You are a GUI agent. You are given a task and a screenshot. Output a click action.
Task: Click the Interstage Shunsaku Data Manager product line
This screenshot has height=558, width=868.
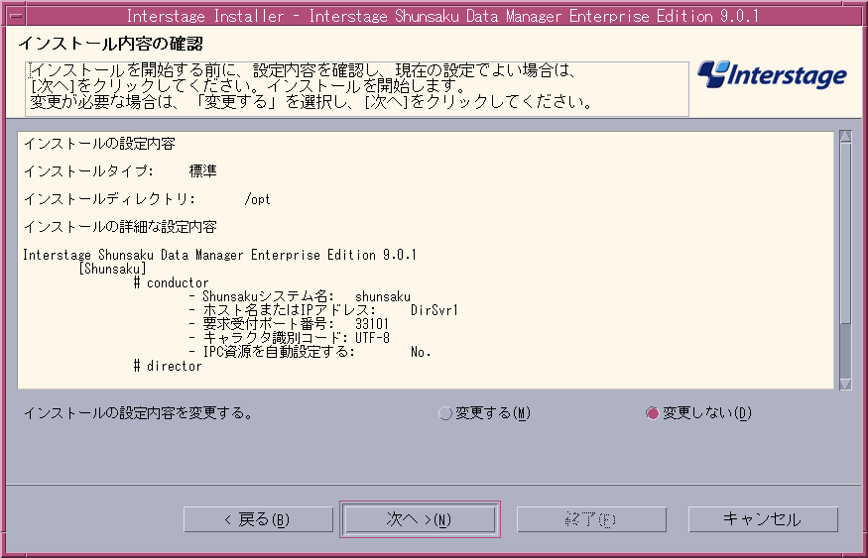(219, 255)
